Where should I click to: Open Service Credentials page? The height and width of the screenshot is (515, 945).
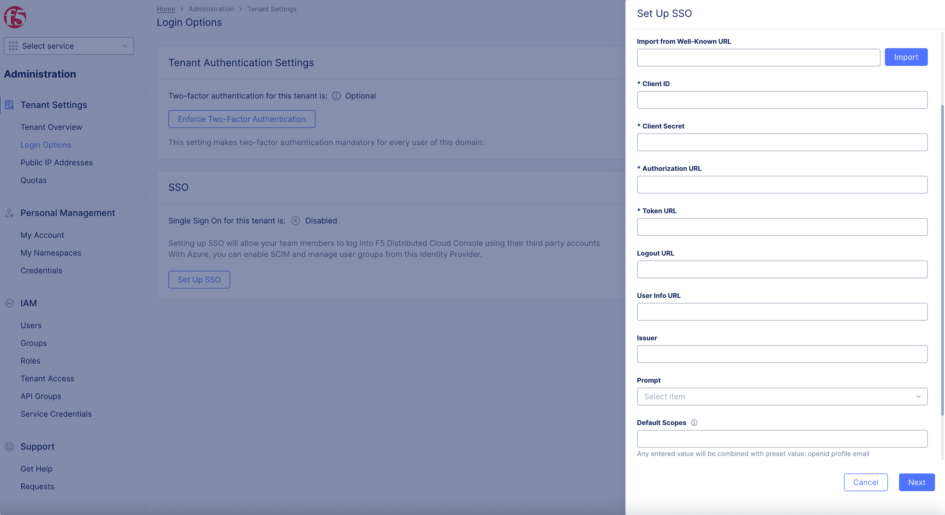[56, 414]
